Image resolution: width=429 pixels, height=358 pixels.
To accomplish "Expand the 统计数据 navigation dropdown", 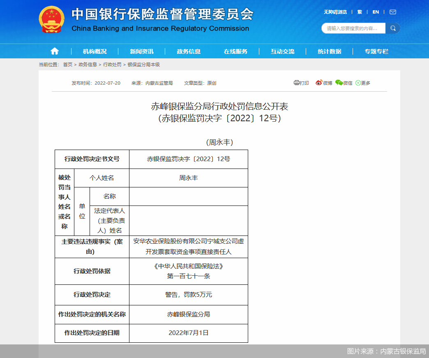I will 329,51.
